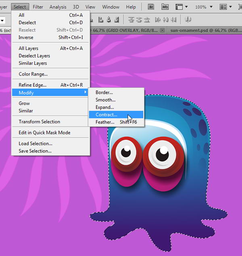Choose All Layers menu entry
Viewport: 242px width, 256px height.
pyautogui.click(x=51, y=48)
